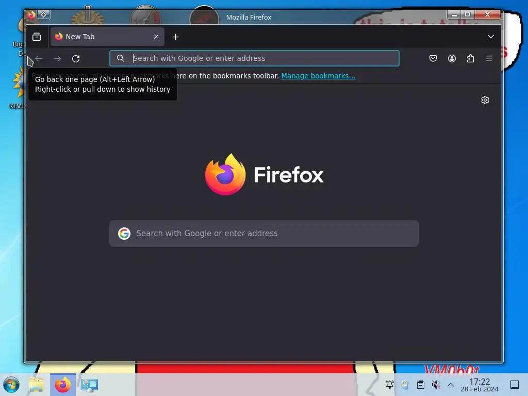Toggle the muted volume tray icon
This screenshot has height=396, width=528.
click(x=436, y=384)
